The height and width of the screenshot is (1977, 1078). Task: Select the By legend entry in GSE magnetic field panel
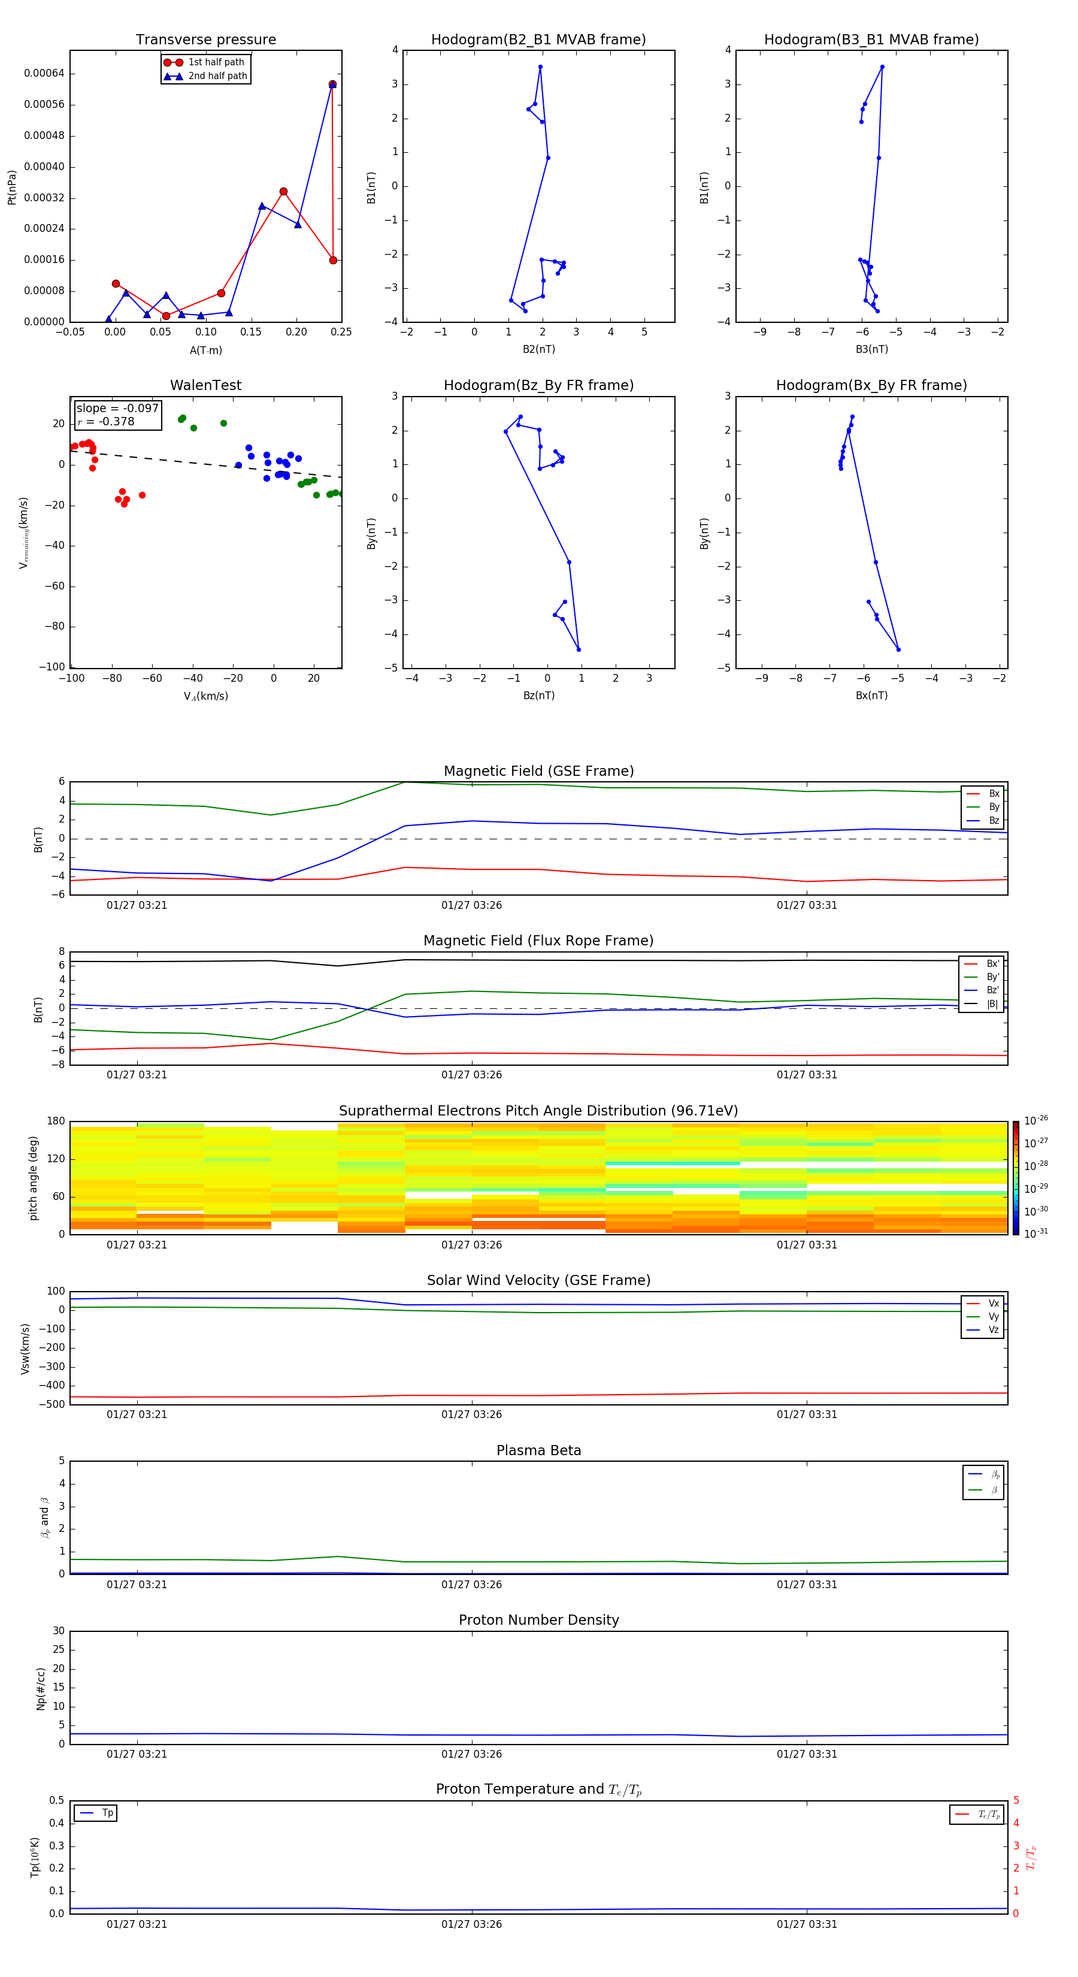[x=983, y=806]
